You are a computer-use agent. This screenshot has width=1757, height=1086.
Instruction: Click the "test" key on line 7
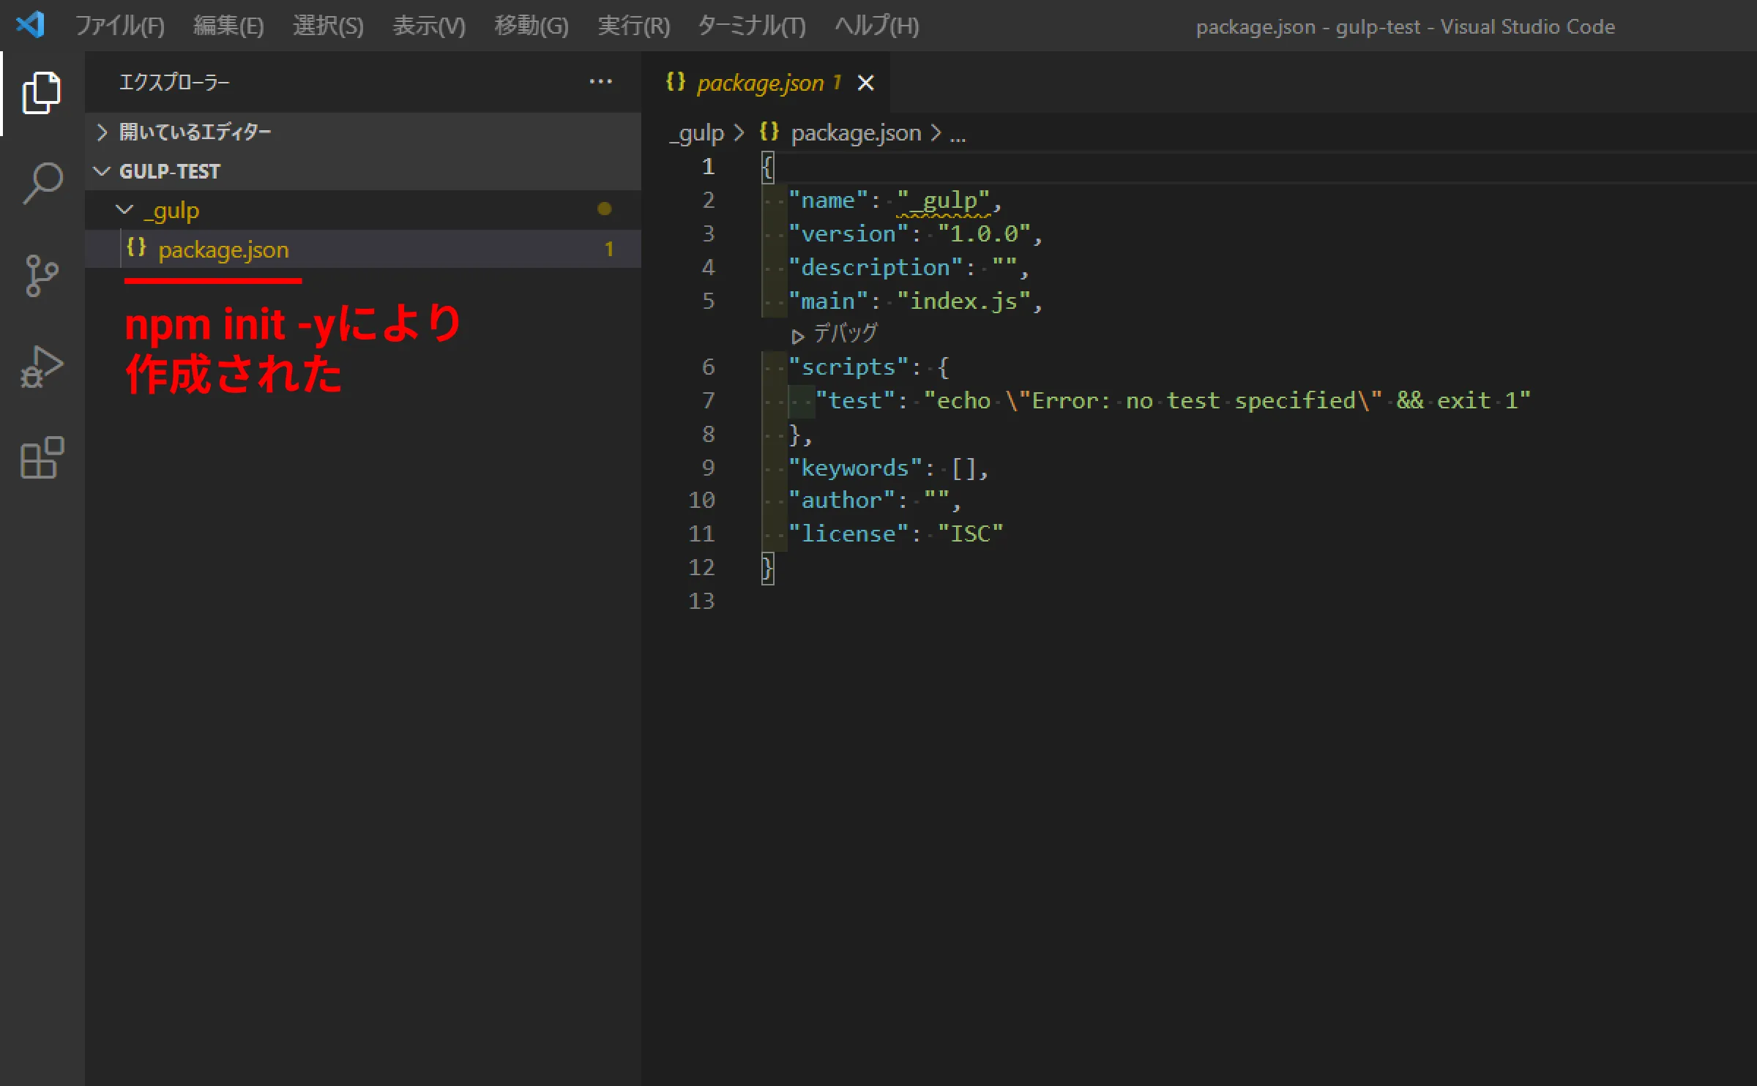[856, 401]
